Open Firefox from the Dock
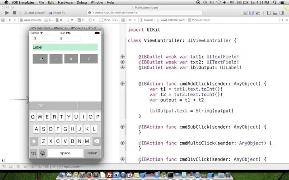This screenshot has width=289, height=180. tap(89, 175)
